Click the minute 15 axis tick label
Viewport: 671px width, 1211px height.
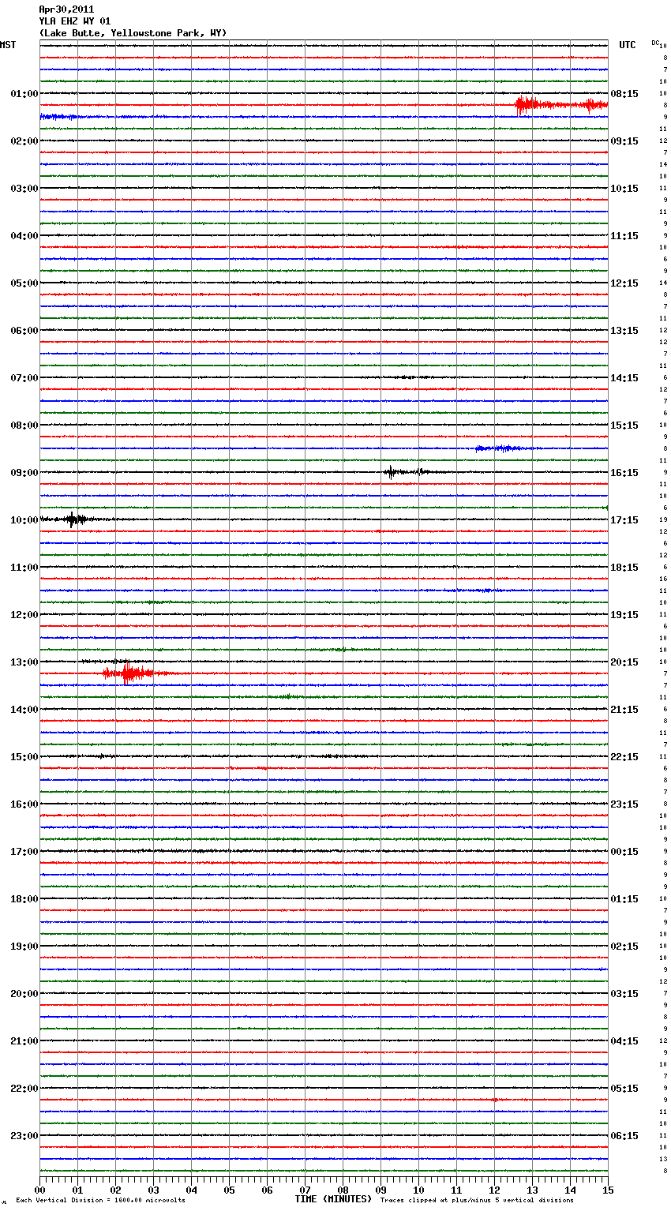[608, 1190]
